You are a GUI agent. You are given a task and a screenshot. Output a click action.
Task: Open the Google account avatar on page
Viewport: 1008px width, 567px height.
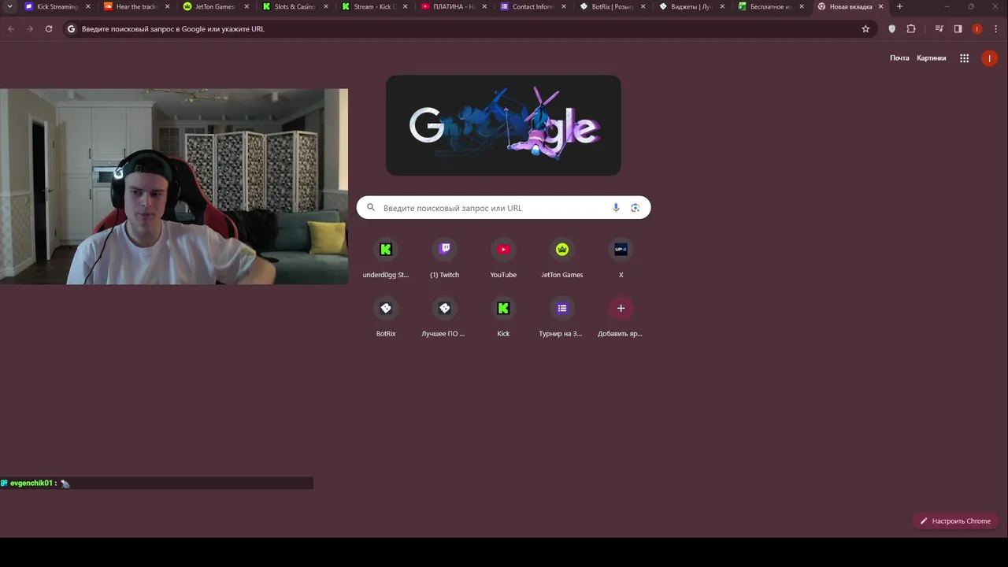click(989, 58)
